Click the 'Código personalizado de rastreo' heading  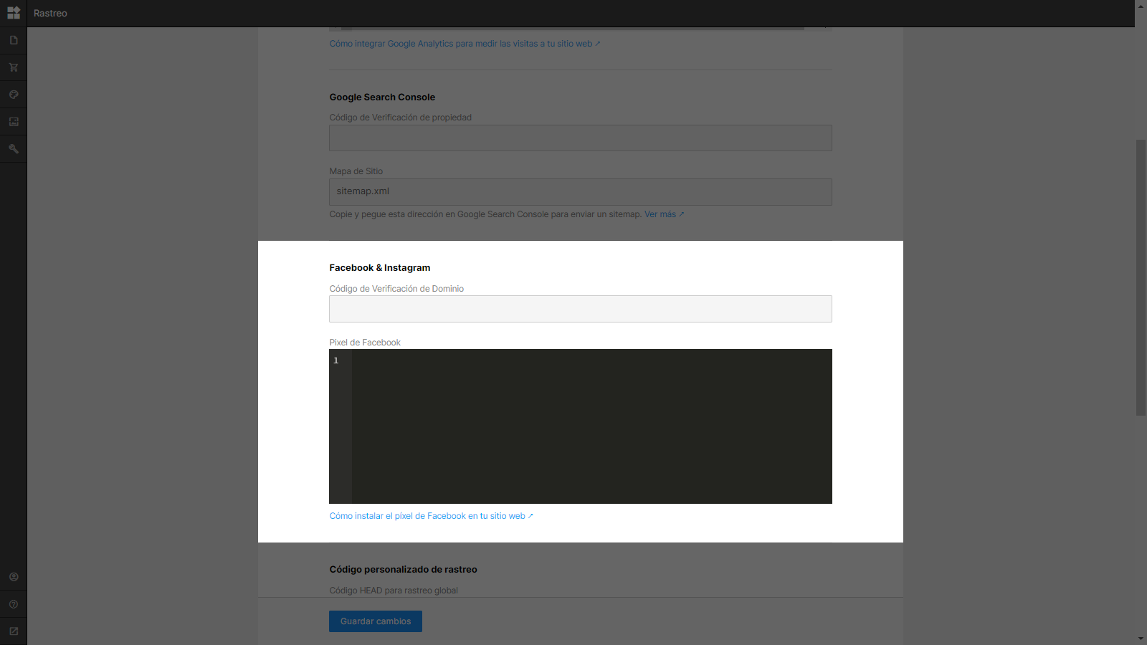point(403,570)
